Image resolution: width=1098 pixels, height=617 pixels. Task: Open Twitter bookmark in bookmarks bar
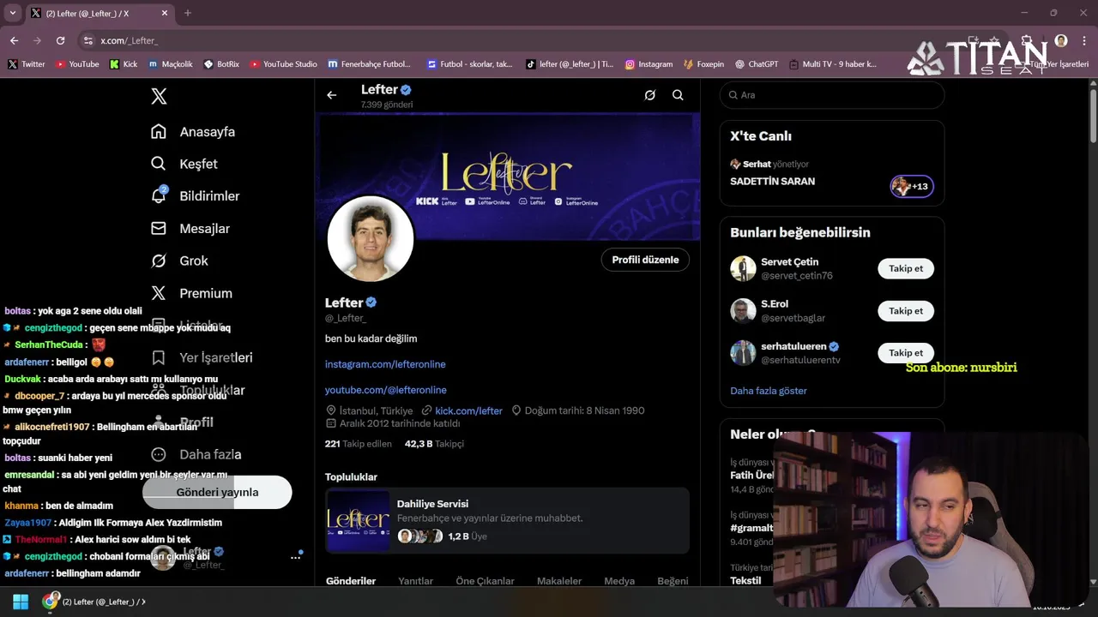pyautogui.click(x=27, y=64)
